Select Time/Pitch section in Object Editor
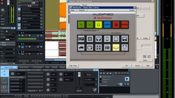Image resolution: width=175 pixels, height=98 pixels. [x=4, y=89]
